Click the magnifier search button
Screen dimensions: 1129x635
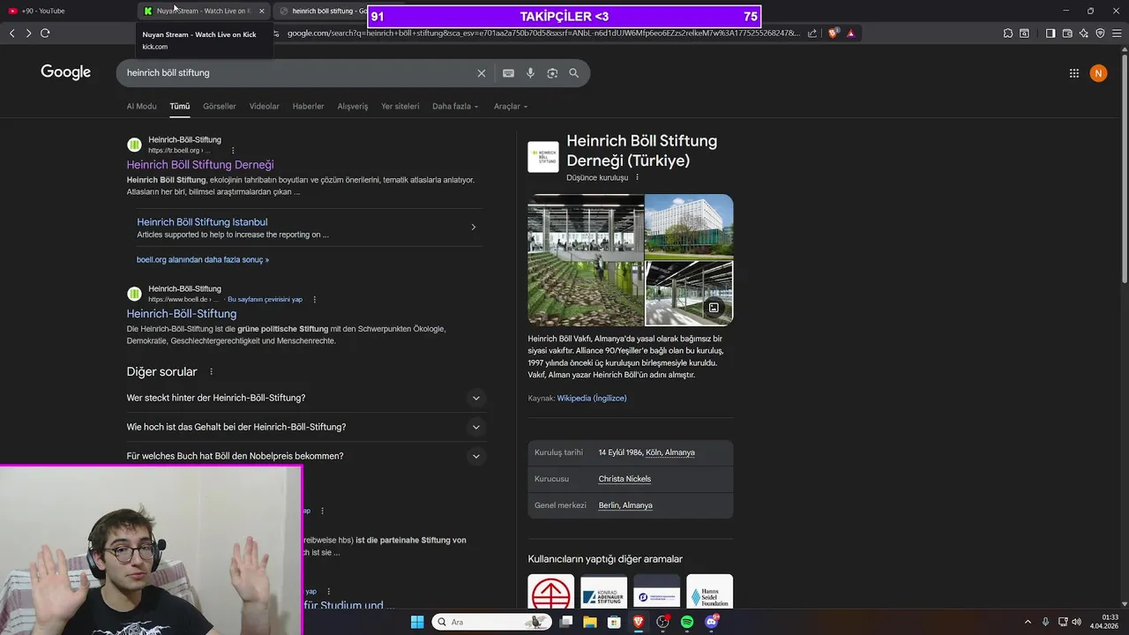coord(574,73)
